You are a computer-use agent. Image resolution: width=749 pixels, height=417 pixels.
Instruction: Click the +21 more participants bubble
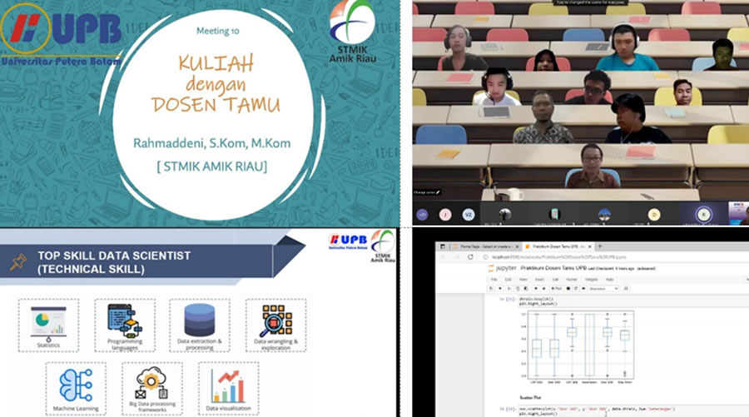(422, 214)
